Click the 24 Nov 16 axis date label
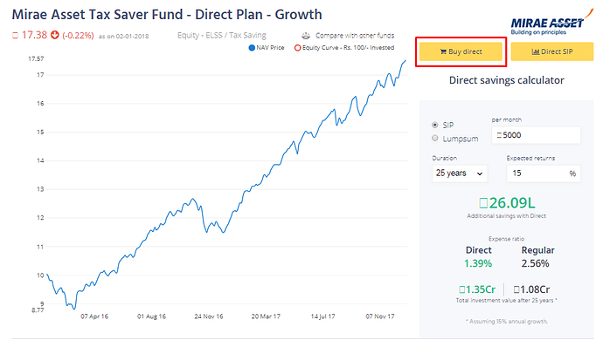The image size is (603, 340). pos(209,316)
